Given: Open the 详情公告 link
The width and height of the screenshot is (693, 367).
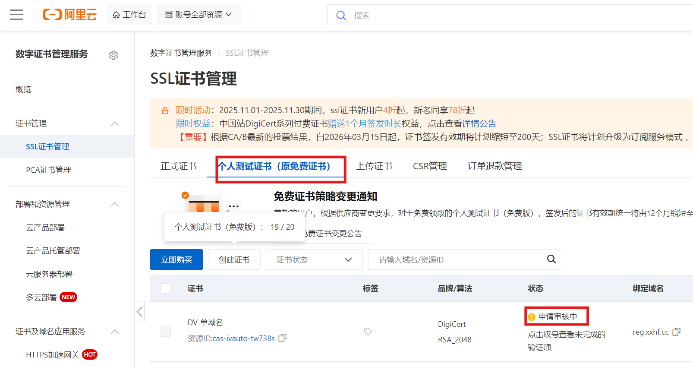Looking at the screenshot, I should click(479, 123).
